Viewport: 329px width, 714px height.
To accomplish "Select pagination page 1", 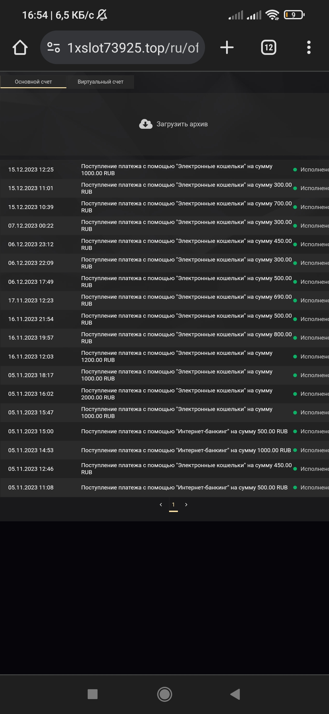I will point(173,505).
